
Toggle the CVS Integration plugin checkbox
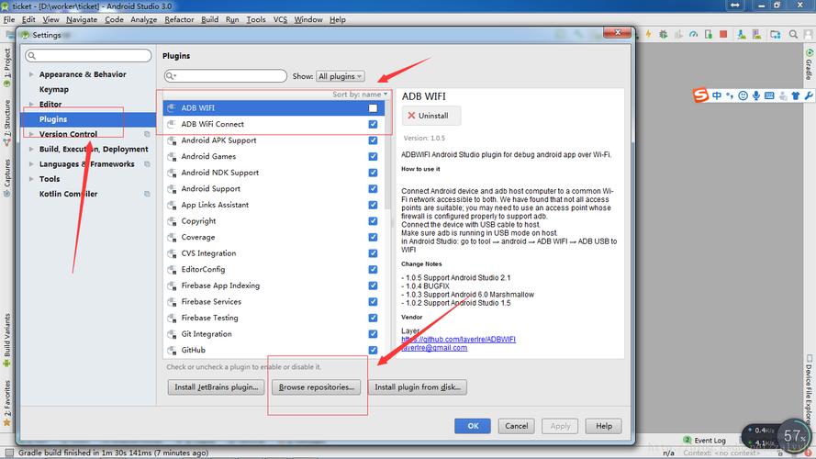(374, 253)
